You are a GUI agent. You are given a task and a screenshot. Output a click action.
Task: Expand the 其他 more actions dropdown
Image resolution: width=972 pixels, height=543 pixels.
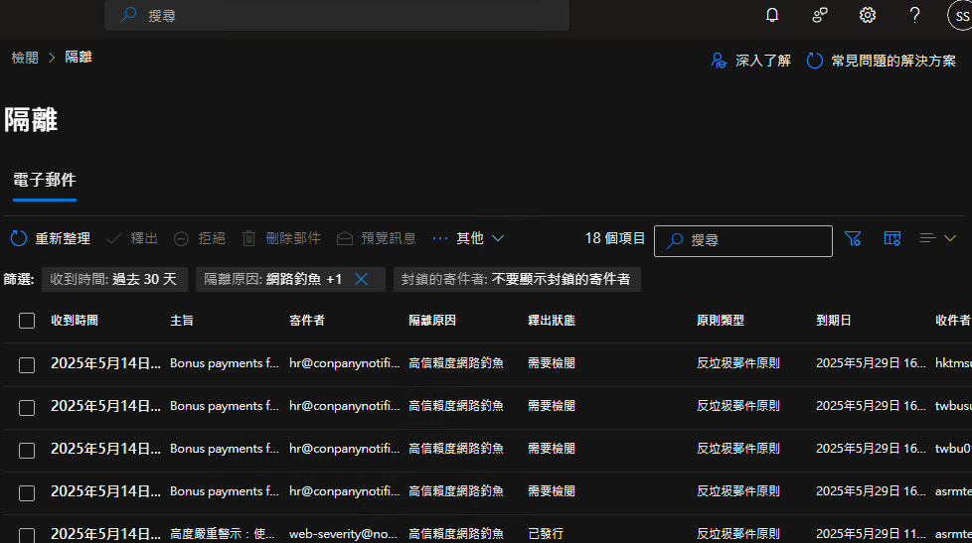click(469, 238)
